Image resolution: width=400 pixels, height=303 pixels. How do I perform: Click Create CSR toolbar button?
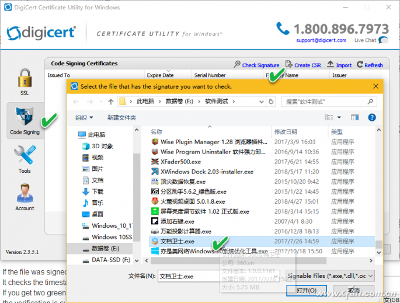coord(303,65)
